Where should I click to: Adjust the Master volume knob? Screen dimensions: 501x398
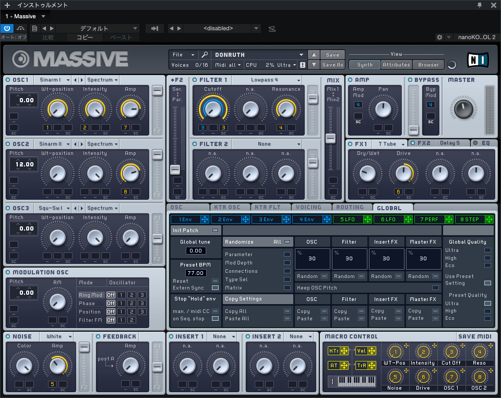[x=463, y=109]
